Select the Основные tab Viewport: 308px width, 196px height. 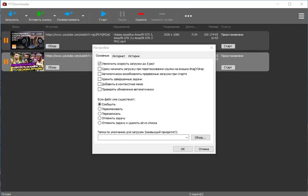[102, 56]
